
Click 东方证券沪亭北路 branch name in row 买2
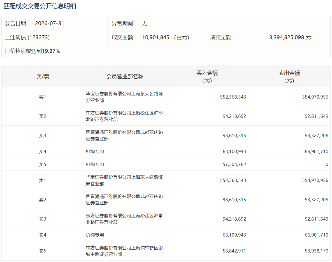coord(124,116)
